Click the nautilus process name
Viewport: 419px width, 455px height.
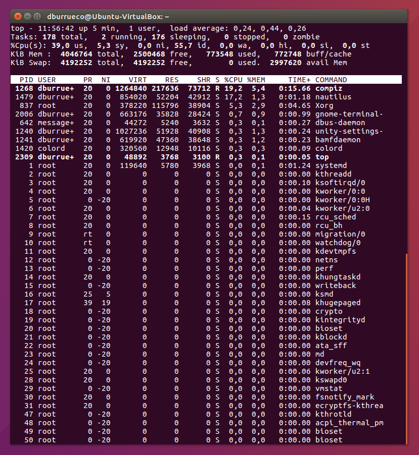[x=333, y=97]
